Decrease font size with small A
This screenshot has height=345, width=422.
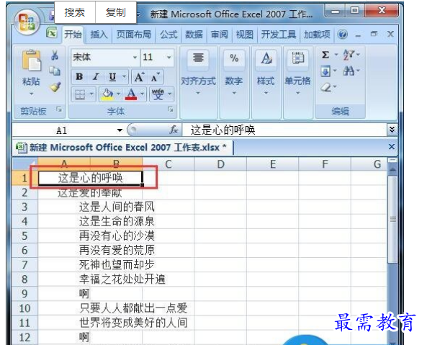(x=155, y=77)
